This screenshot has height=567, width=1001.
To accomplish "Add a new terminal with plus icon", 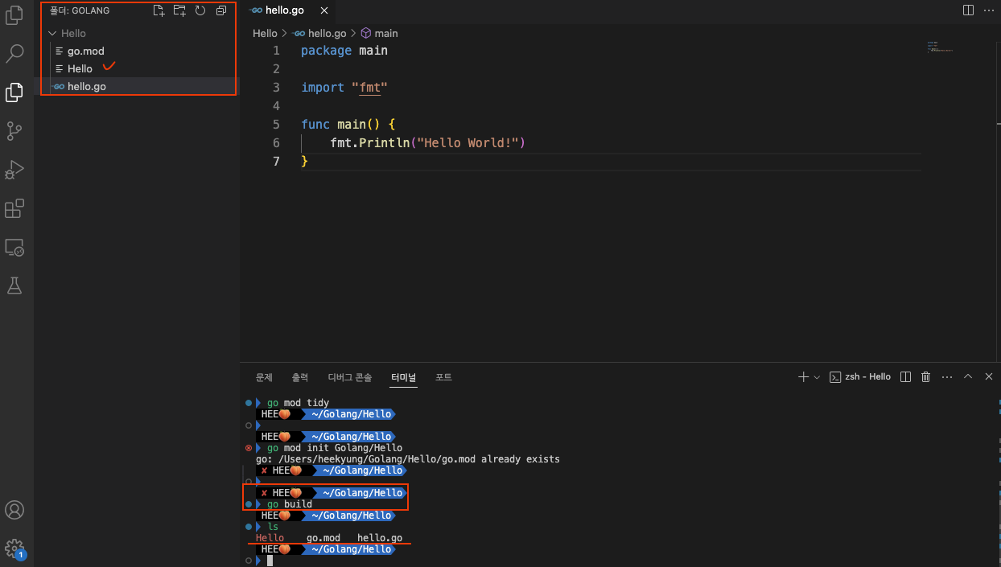I will pyautogui.click(x=802, y=376).
